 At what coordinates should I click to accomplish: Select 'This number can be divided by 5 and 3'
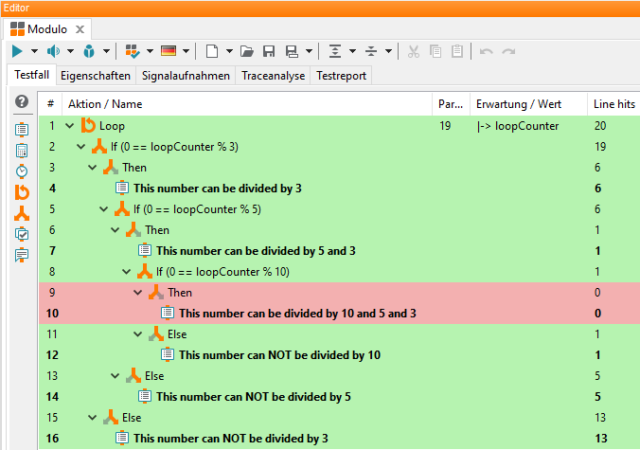[x=256, y=251]
